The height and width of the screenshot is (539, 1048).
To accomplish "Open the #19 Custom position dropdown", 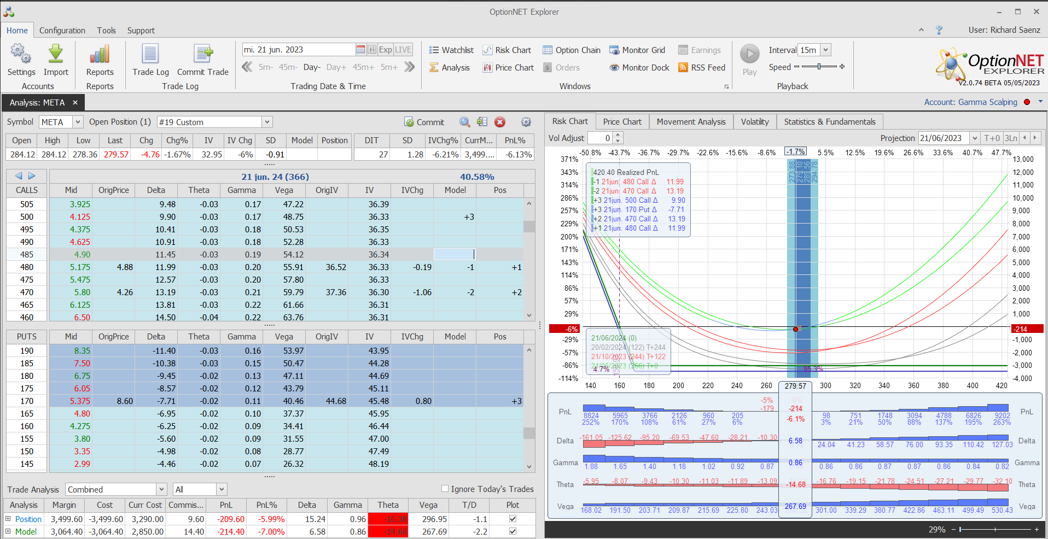I will click(267, 122).
